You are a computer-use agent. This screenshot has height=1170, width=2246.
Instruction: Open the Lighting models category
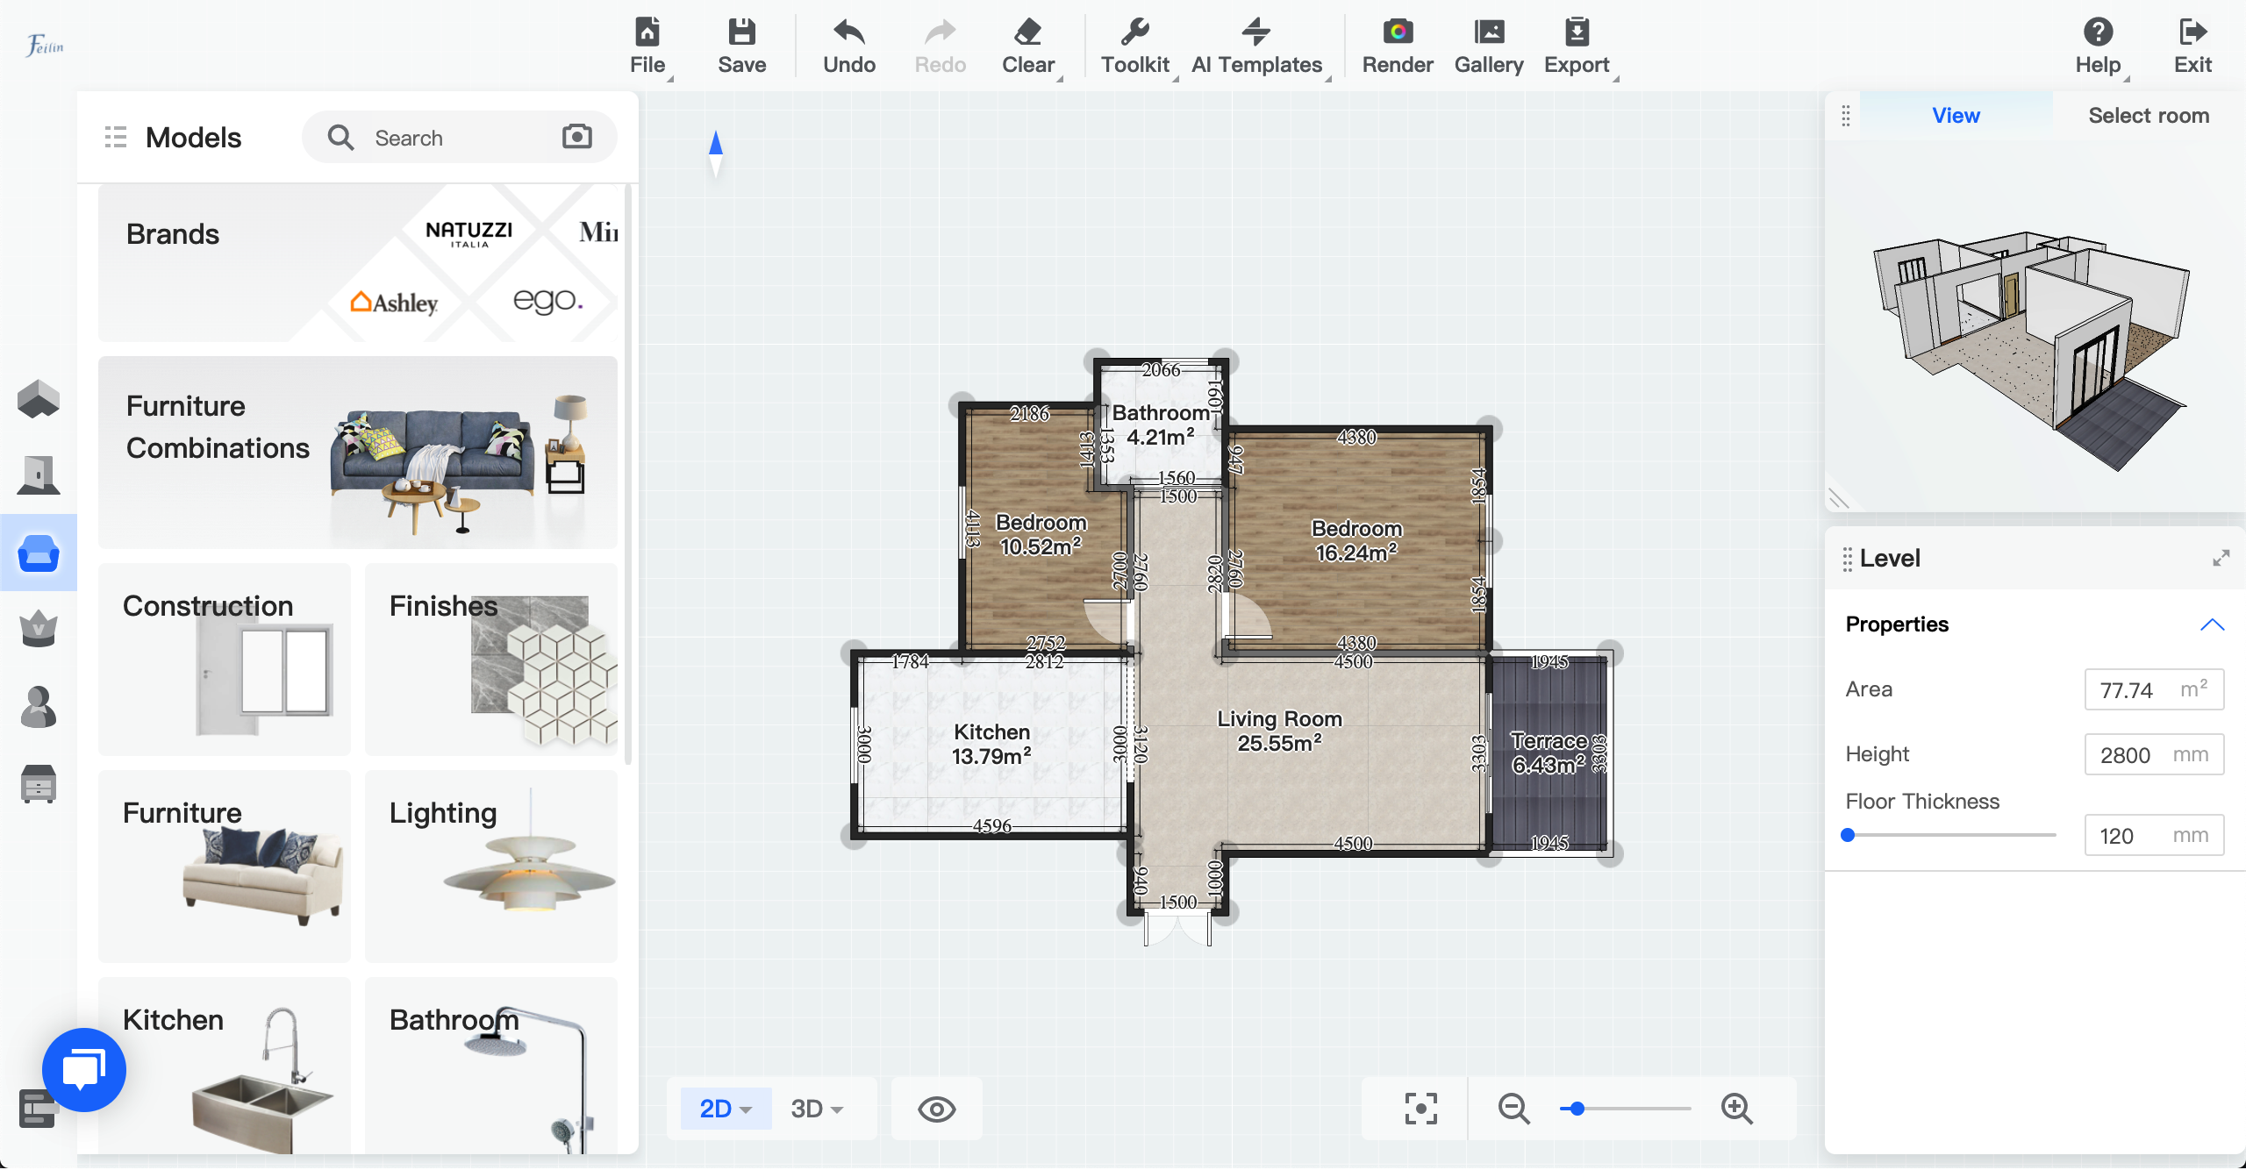491,865
